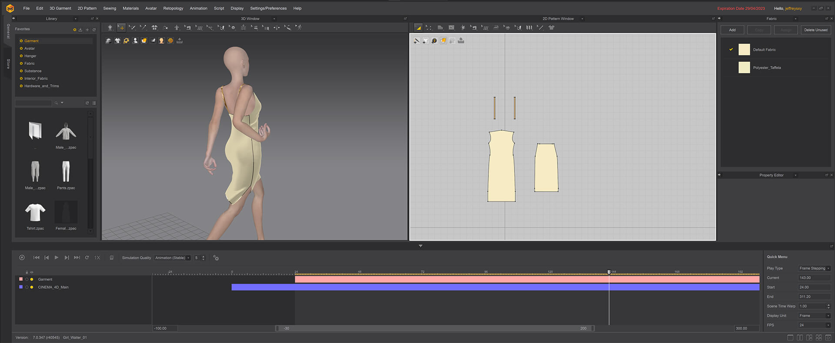Toggle visibility dot of Garment track
This screenshot has width=835, height=343.
[x=32, y=279]
